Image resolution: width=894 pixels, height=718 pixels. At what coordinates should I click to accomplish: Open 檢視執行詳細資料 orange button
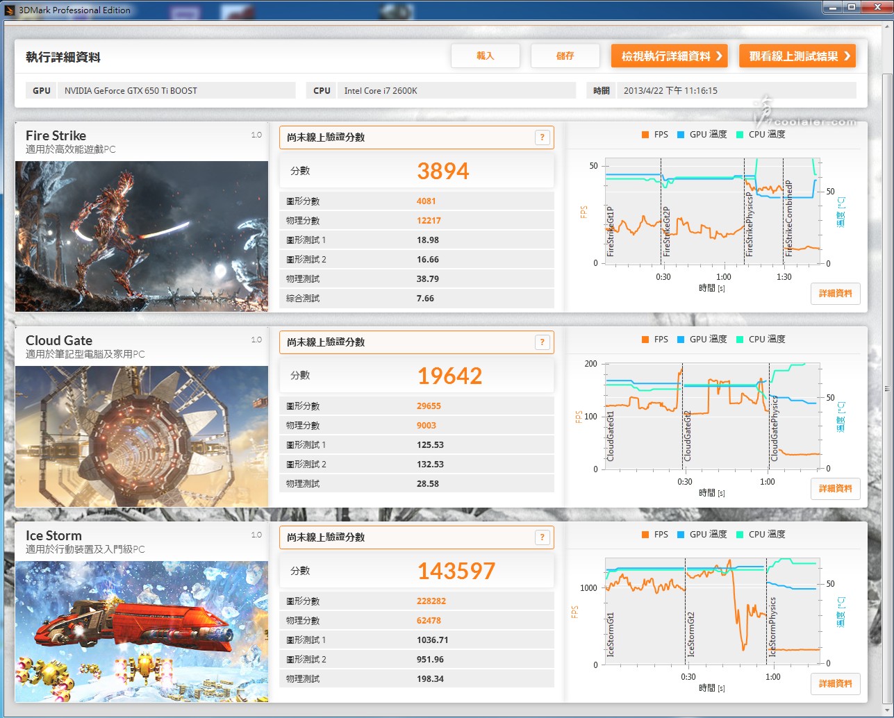(x=669, y=56)
